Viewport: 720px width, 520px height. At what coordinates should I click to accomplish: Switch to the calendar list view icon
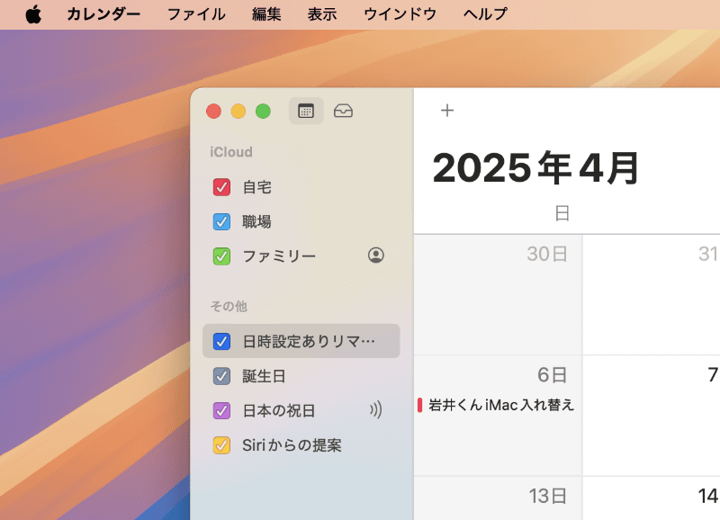(x=305, y=111)
